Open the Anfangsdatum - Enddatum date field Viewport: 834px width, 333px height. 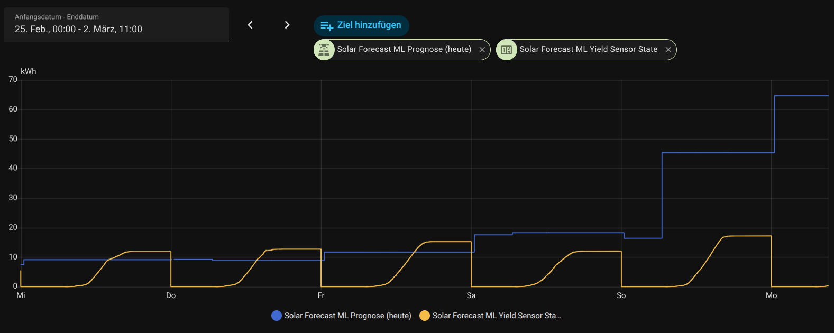pos(116,24)
